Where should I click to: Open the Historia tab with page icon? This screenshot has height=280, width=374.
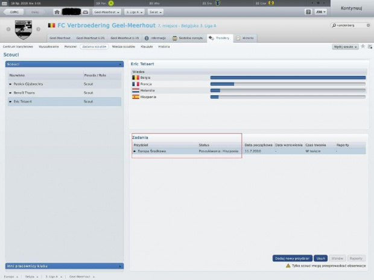245,38
